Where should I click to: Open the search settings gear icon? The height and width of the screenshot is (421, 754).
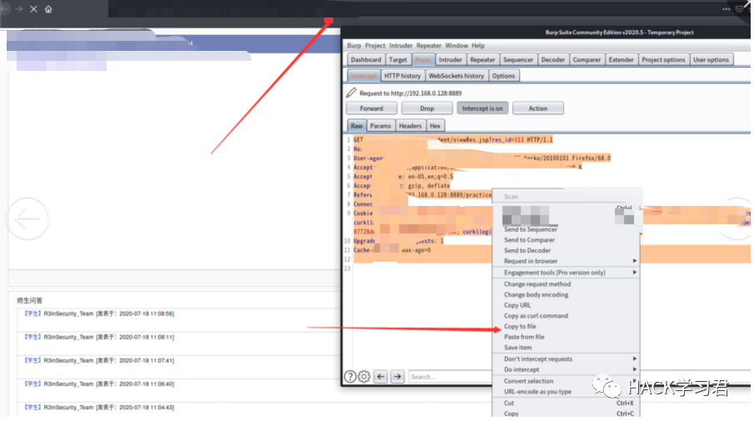tap(364, 377)
